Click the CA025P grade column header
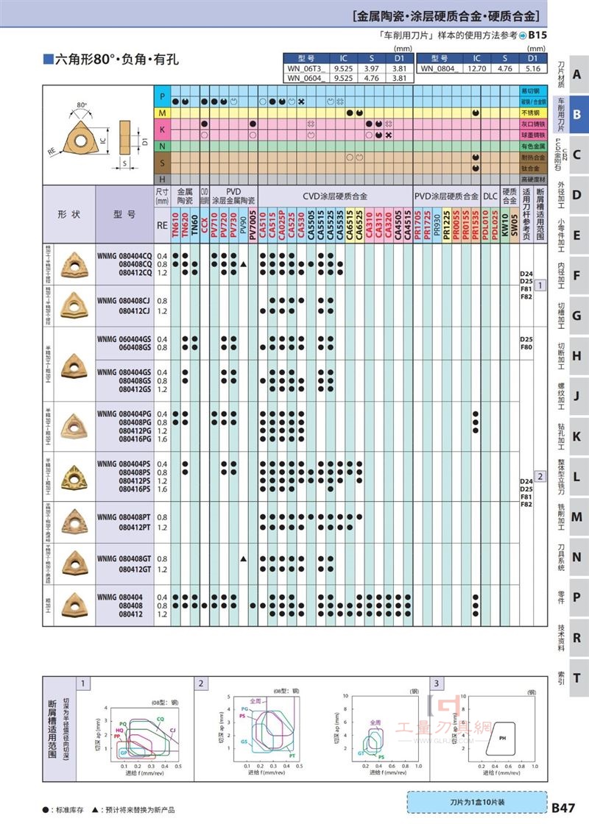 click(282, 225)
